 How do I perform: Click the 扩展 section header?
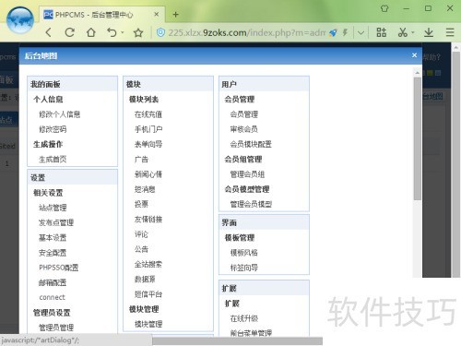pos(264,289)
